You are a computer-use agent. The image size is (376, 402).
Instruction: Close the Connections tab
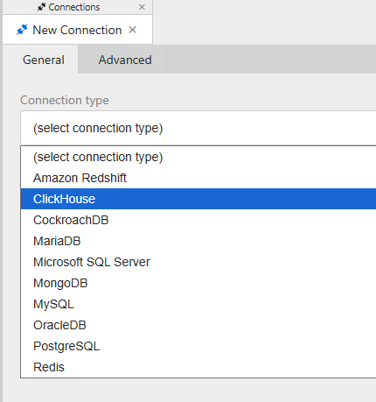coord(142,7)
